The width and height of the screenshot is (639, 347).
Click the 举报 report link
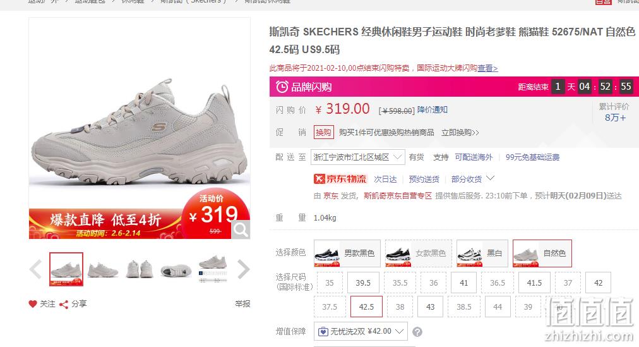pos(242,304)
